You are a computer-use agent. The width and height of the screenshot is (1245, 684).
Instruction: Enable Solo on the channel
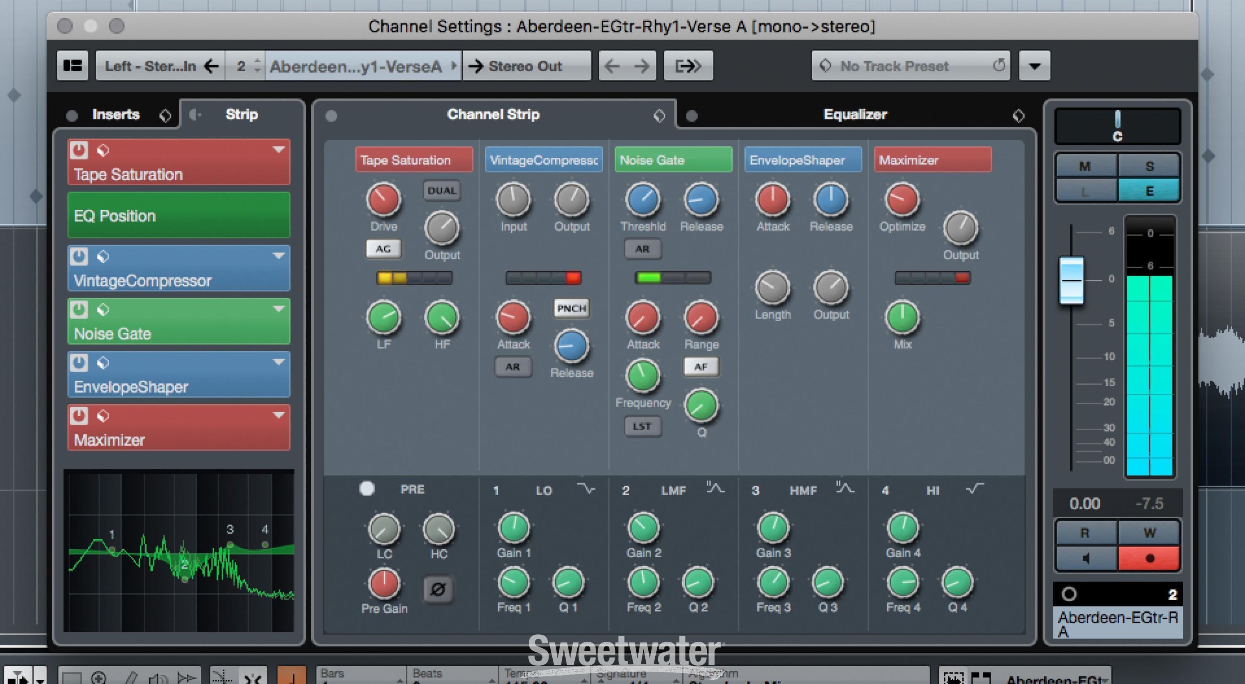point(1150,165)
